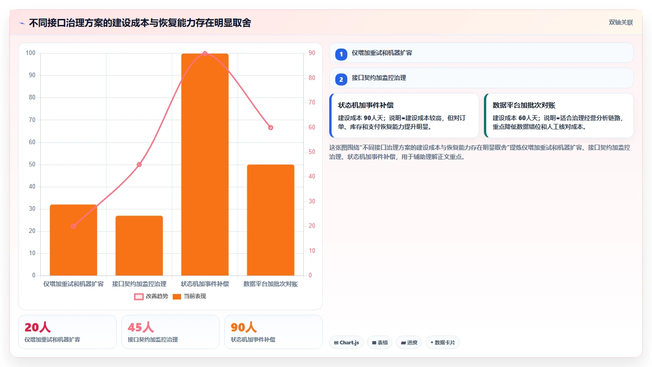This screenshot has width=652, height=367.
Task: Click left axis value 100
Action: point(31,53)
